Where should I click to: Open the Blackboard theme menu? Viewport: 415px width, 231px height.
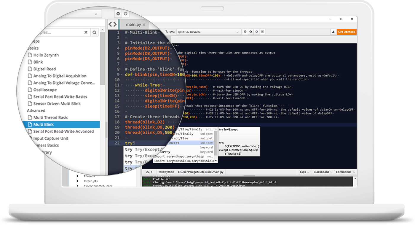323,172
